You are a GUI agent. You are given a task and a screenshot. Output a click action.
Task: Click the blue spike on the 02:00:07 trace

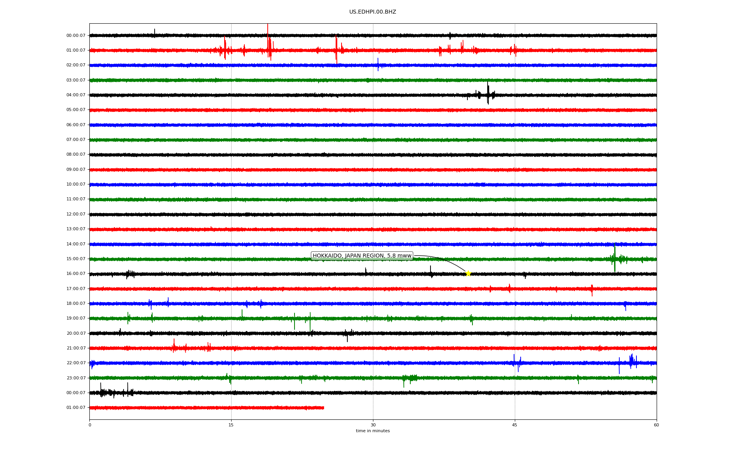pos(378,64)
